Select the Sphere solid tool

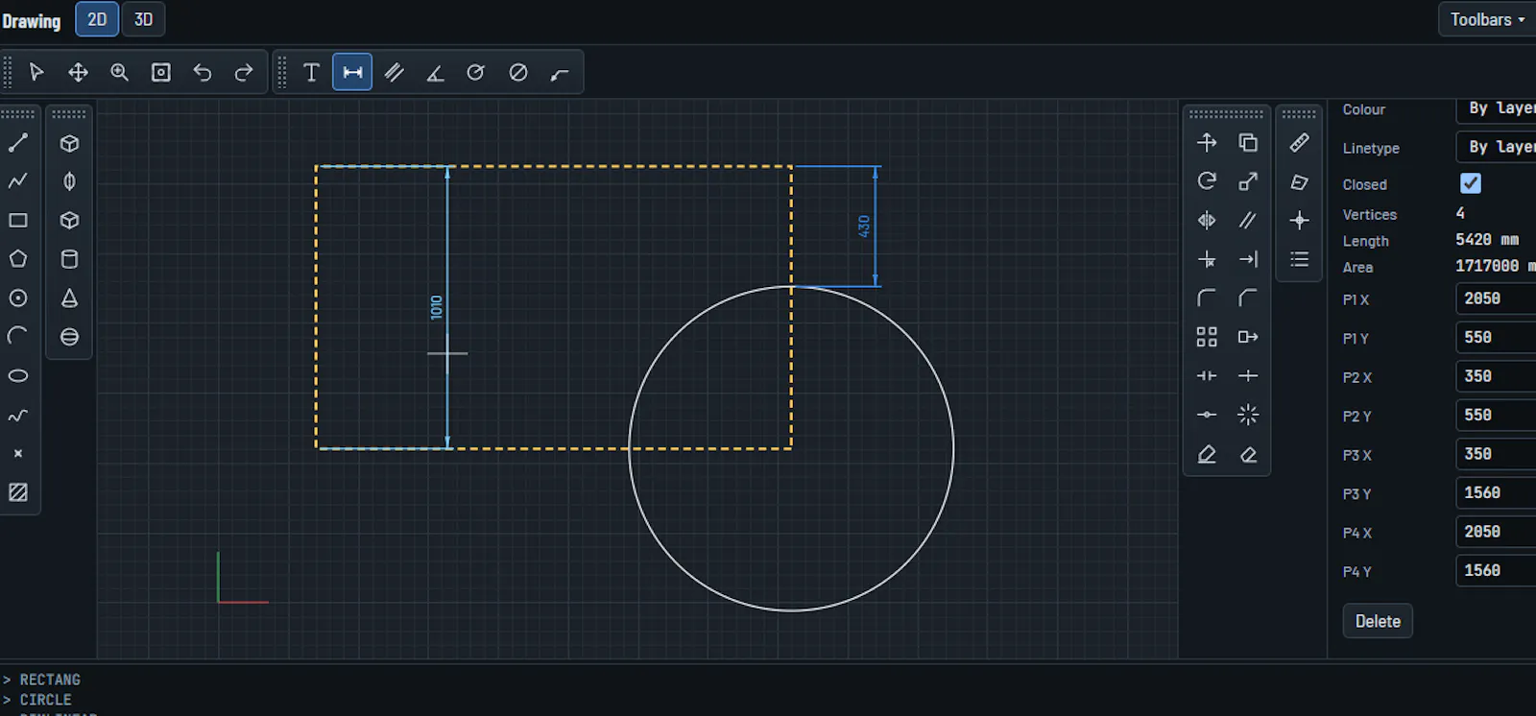click(69, 337)
